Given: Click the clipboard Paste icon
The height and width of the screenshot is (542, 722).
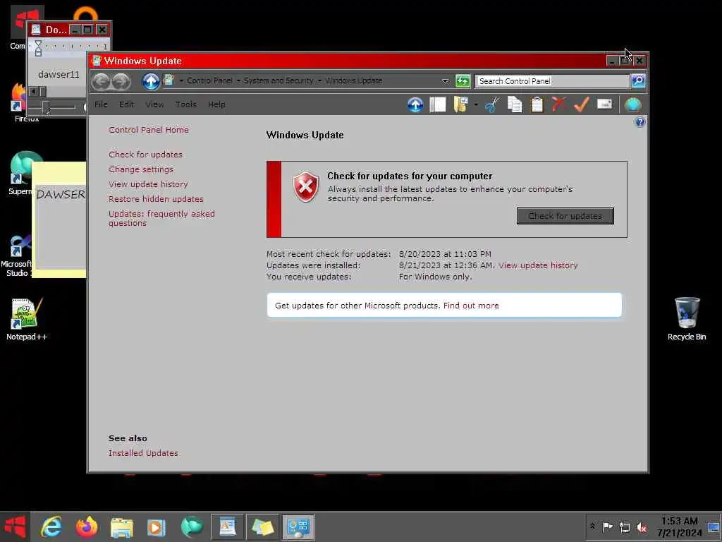Looking at the screenshot, I should point(537,104).
